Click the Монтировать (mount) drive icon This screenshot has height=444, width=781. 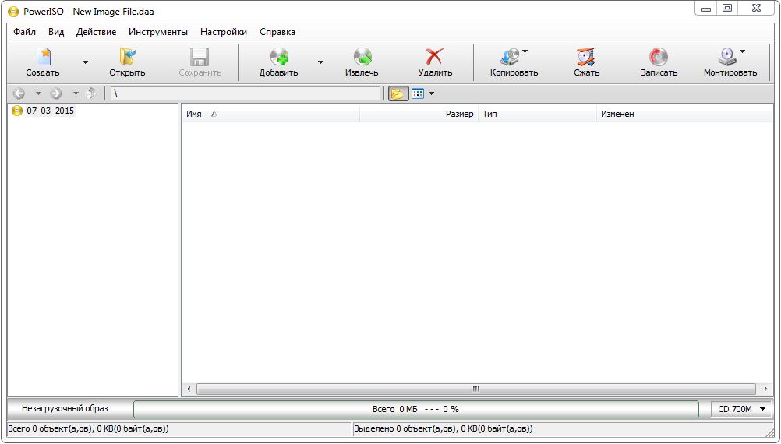point(727,57)
